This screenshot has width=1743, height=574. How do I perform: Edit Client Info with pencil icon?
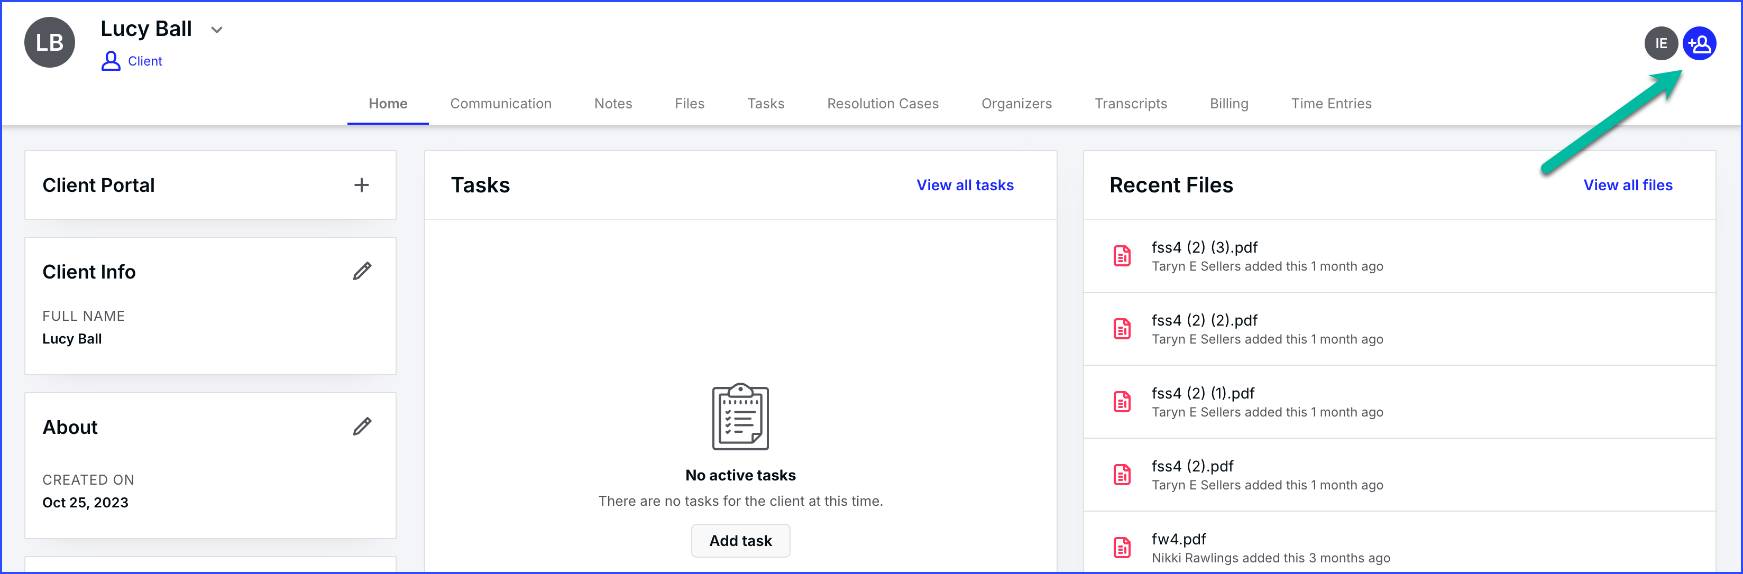click(362, 271)
